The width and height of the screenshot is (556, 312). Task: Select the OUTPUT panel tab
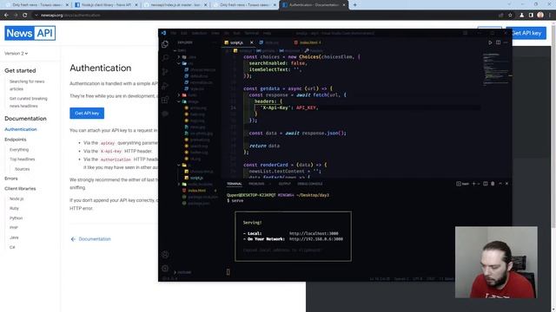tap(284, 184)
